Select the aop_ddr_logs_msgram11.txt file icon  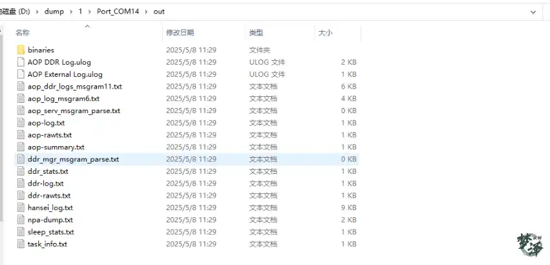21,87
